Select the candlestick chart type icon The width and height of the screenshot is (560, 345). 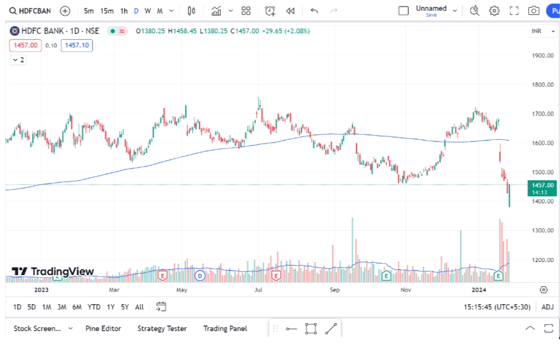pos(191,10)
